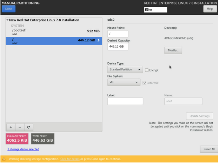Screen dimensions: 219x163
Task: Click the warning triangle icon in yellow bar
Action: tap(4, 159)
